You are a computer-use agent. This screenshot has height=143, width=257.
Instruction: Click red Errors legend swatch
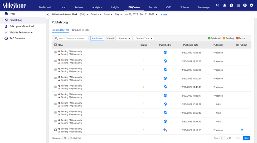[237, 38]
